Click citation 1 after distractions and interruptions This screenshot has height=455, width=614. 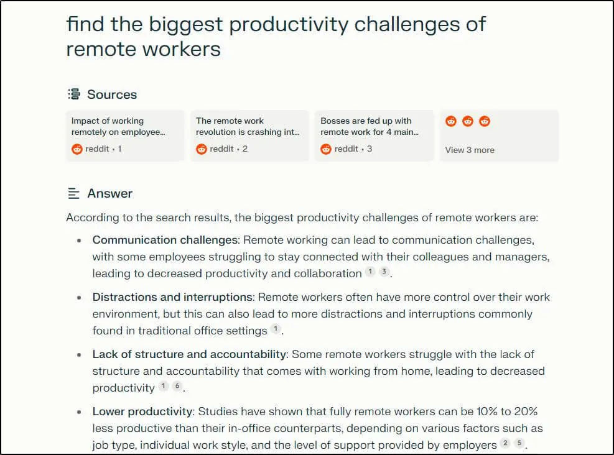click(276, 329)
